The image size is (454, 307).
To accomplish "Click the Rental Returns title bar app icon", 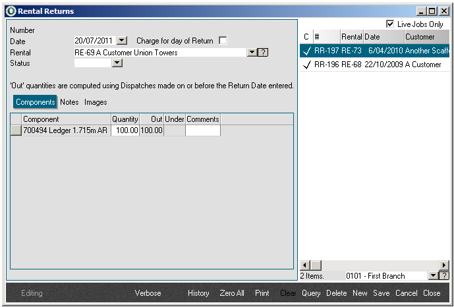I will tap(11, 11).
